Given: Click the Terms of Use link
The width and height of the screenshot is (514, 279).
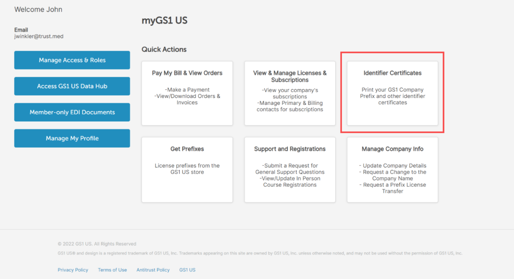Looking at the screenshot, I should [112, 270].
